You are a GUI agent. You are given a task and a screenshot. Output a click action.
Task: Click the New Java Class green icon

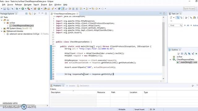point(39,9)
